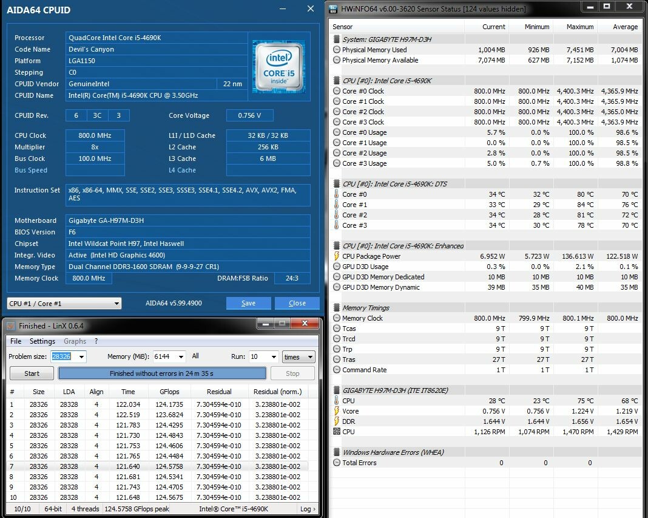Click the Vcore lightning icon
The height and width of the screenshot is (518, 648).
[336, 411]
